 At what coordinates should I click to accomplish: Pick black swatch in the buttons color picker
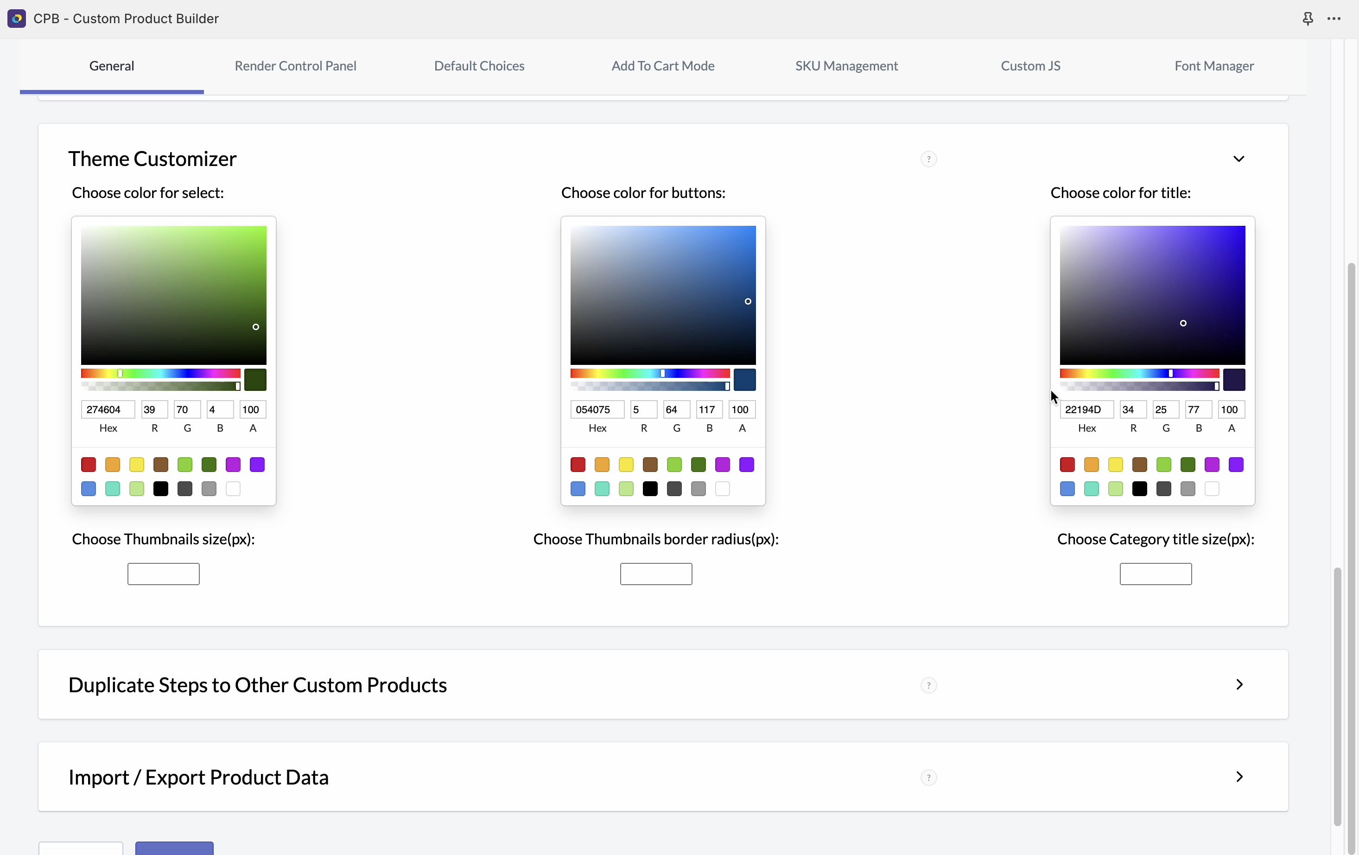pyautogui.click(x=650, y=489)
